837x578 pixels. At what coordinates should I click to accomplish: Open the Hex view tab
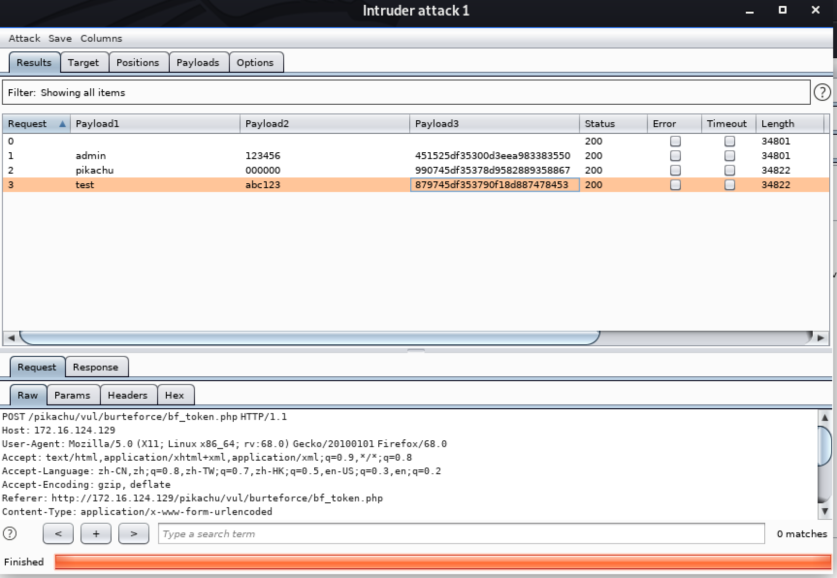click(174, 395)
